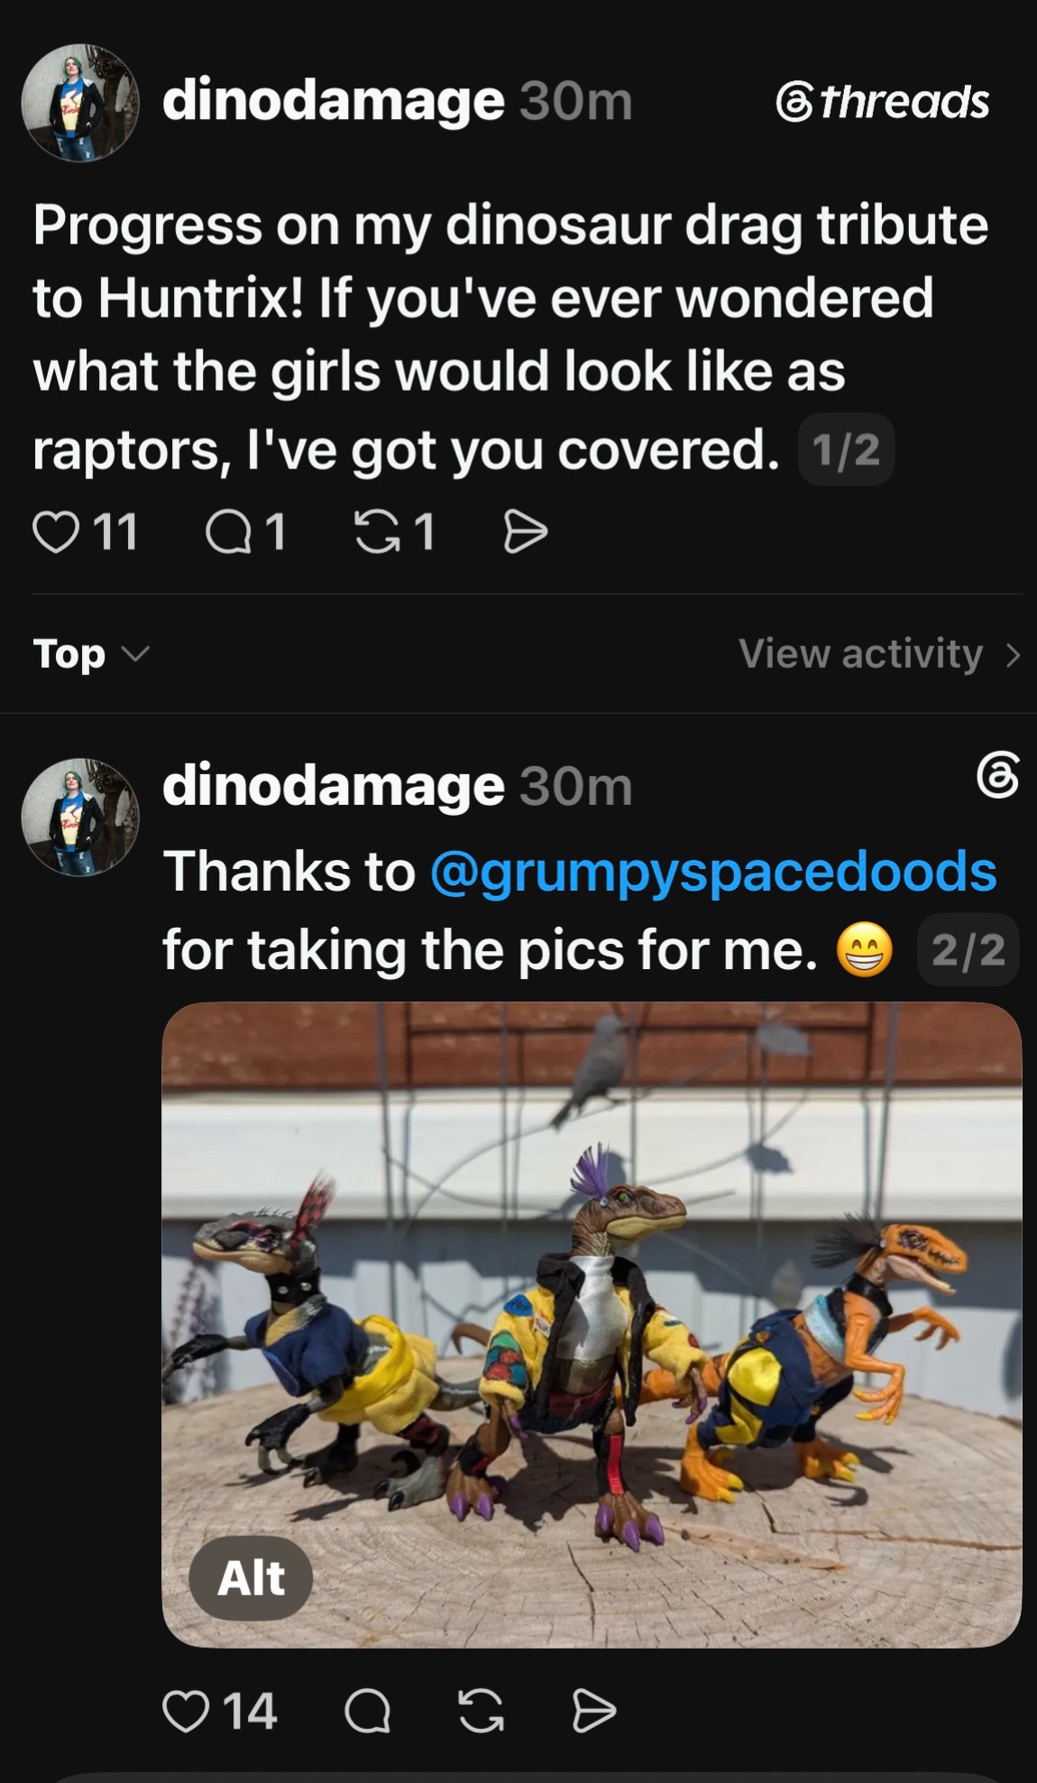Share the second post via send icon
Image resolution: width=1037 pixels, height=1783 pixels.
pyautogui.click(x=594, y=1712)
